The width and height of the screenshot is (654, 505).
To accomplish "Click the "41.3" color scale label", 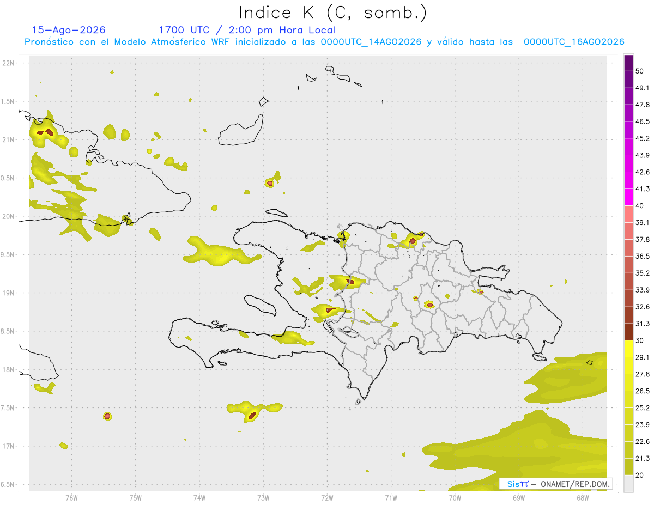I will (643, 189).
